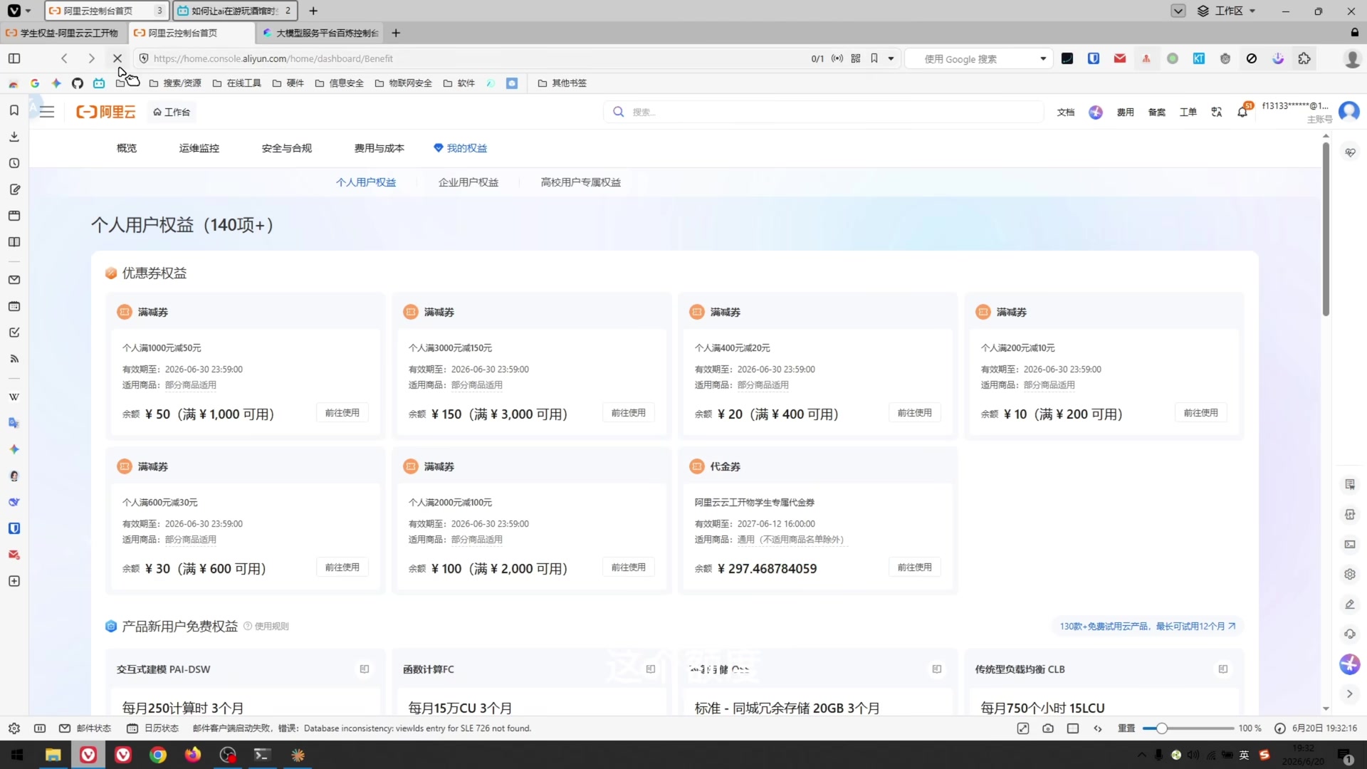Expand the closed tabs list dropdown
This screenshot has width=1367, height=769.
click(1178, 11)
